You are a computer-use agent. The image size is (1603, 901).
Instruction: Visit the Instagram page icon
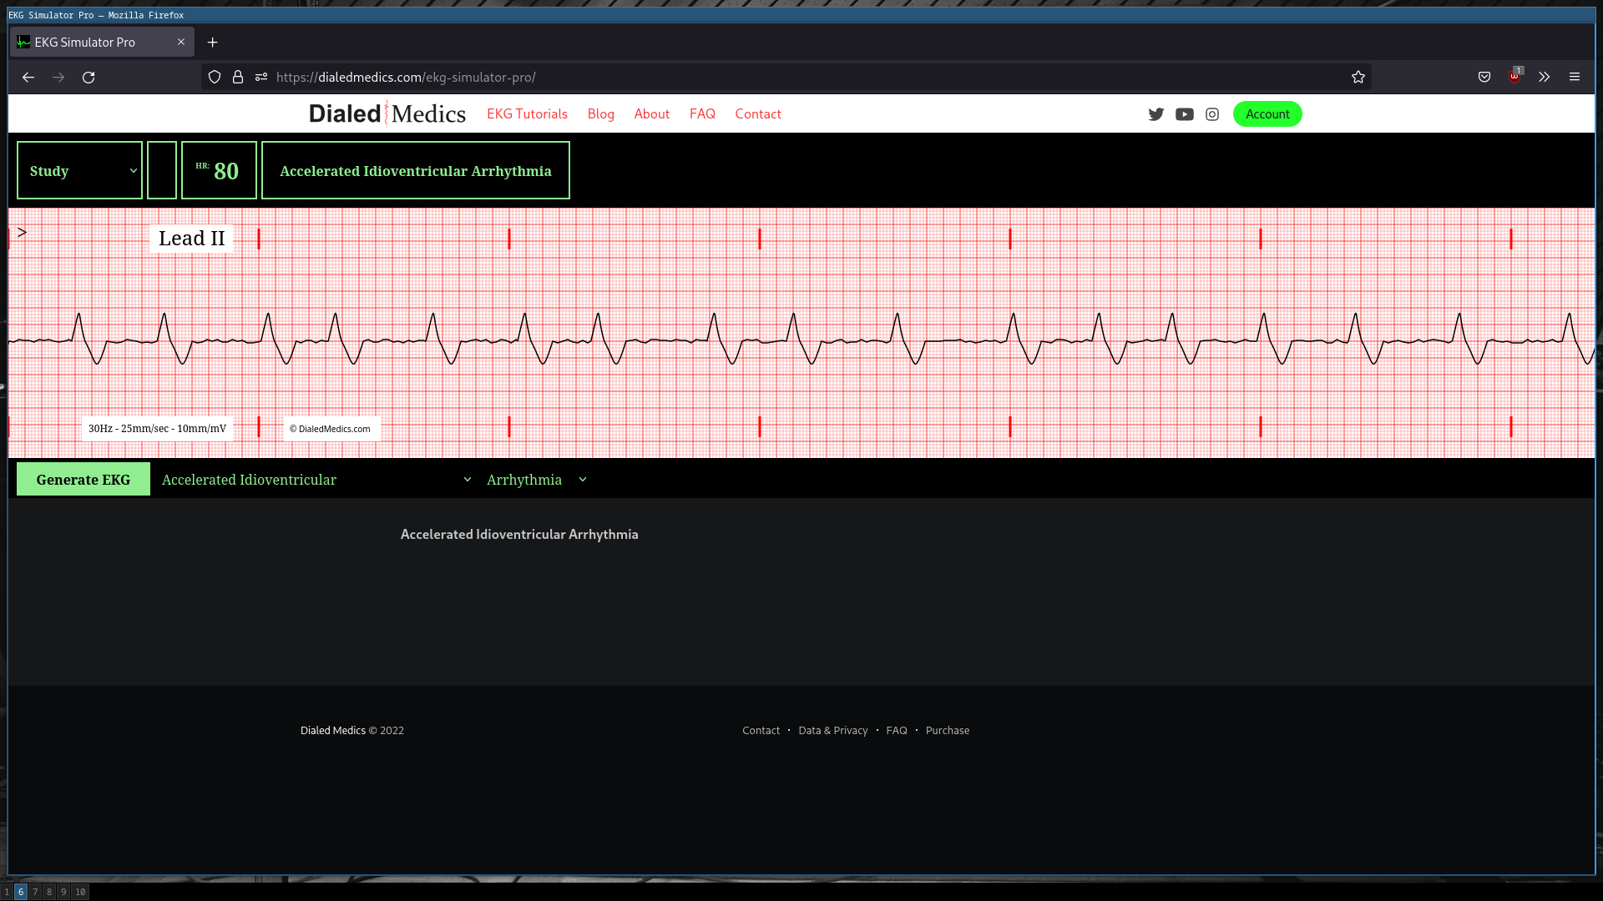1212,114
